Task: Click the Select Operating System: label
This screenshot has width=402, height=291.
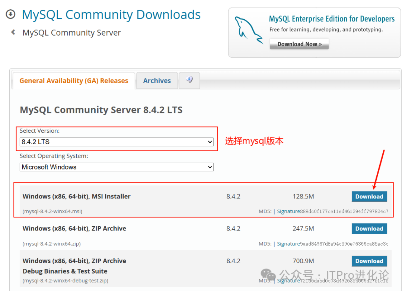Action: (x=54, y=156)
